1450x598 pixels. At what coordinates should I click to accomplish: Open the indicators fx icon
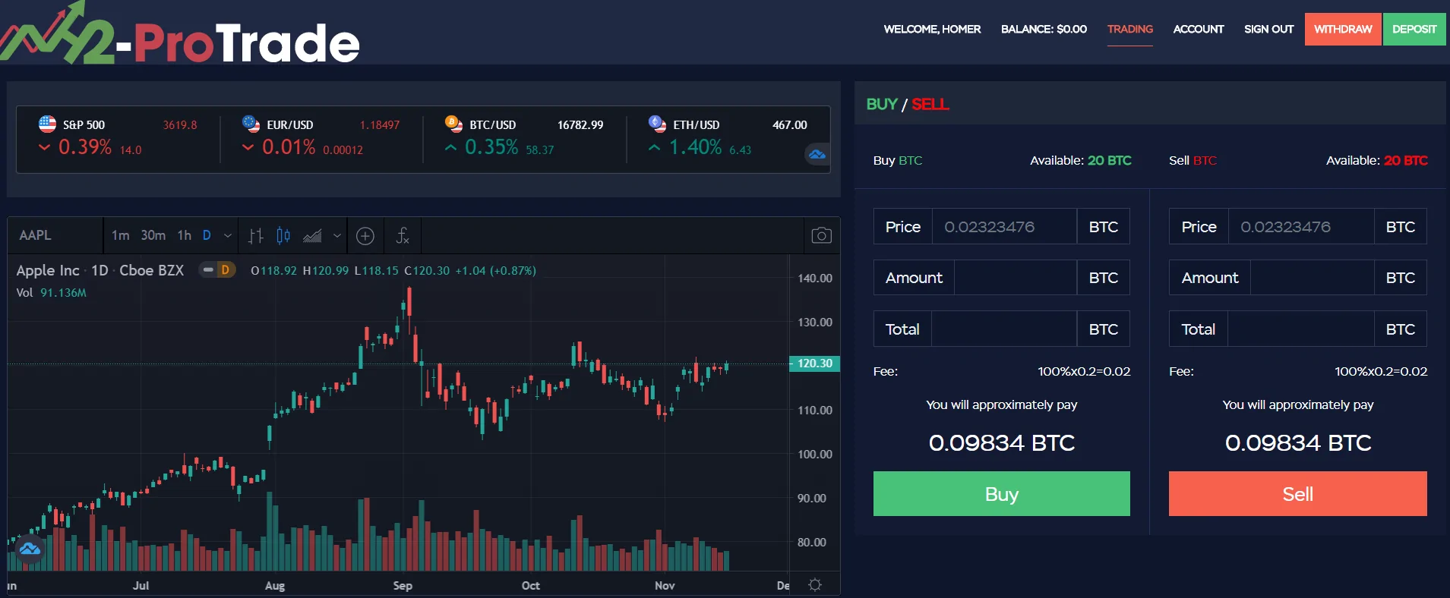pyautogui.click(x=403, y=236)
